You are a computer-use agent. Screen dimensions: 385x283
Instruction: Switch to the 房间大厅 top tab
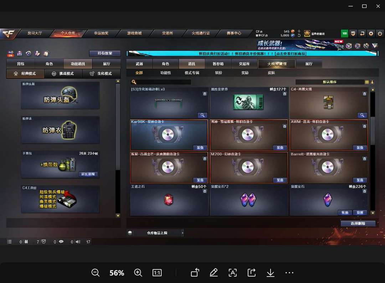click(x=35, y=33)
